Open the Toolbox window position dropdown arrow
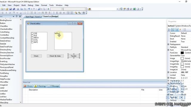The height and width of the screenshot is (107, 191). click(x=13, y=17)
